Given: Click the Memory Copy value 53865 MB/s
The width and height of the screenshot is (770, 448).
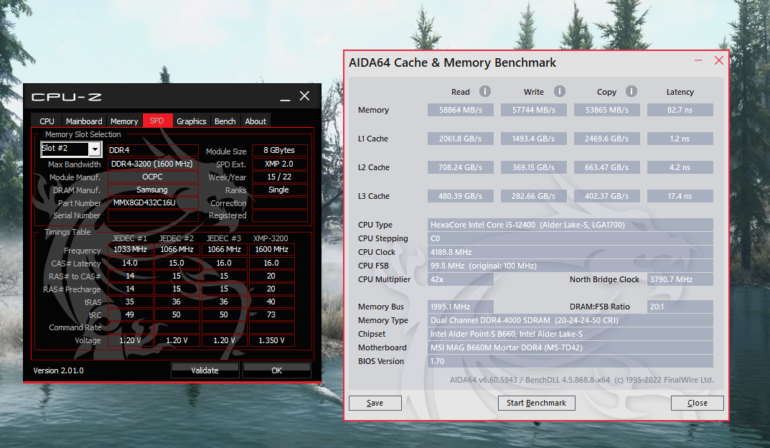Looking at the screenshot, I should (x=607, y=110).
